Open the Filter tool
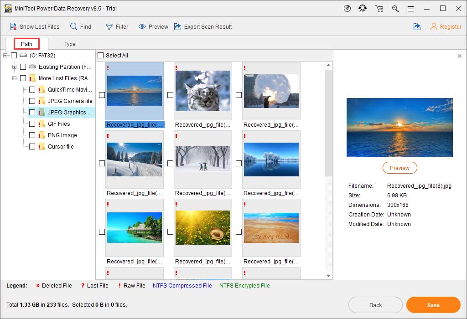 pos(117,27)
